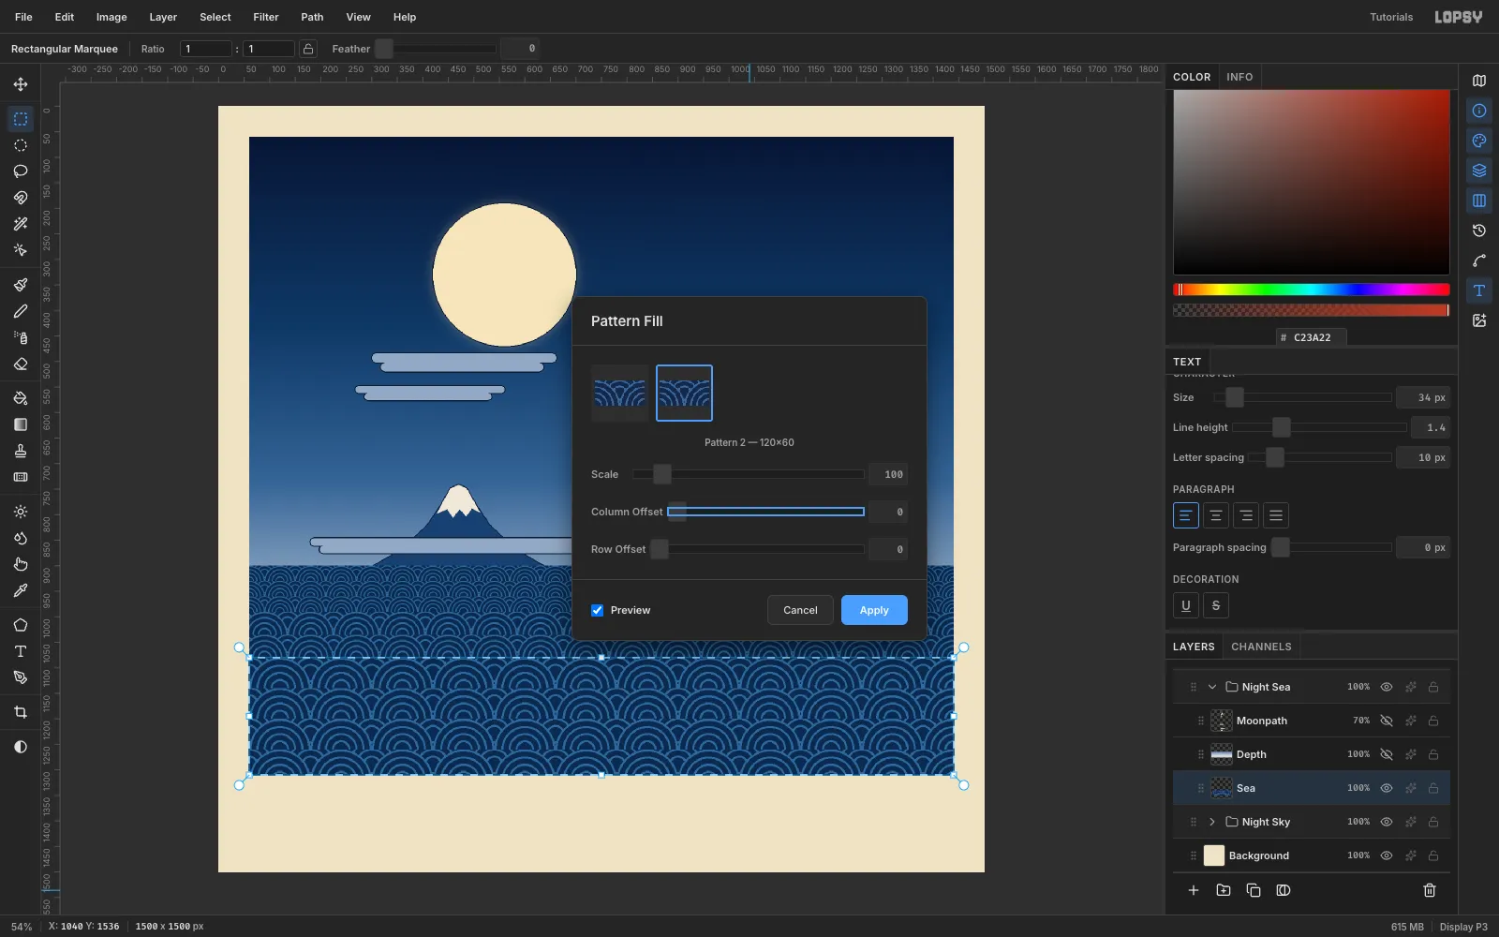
Task: Expand the Night Sky group
Action: (1212, 822)
